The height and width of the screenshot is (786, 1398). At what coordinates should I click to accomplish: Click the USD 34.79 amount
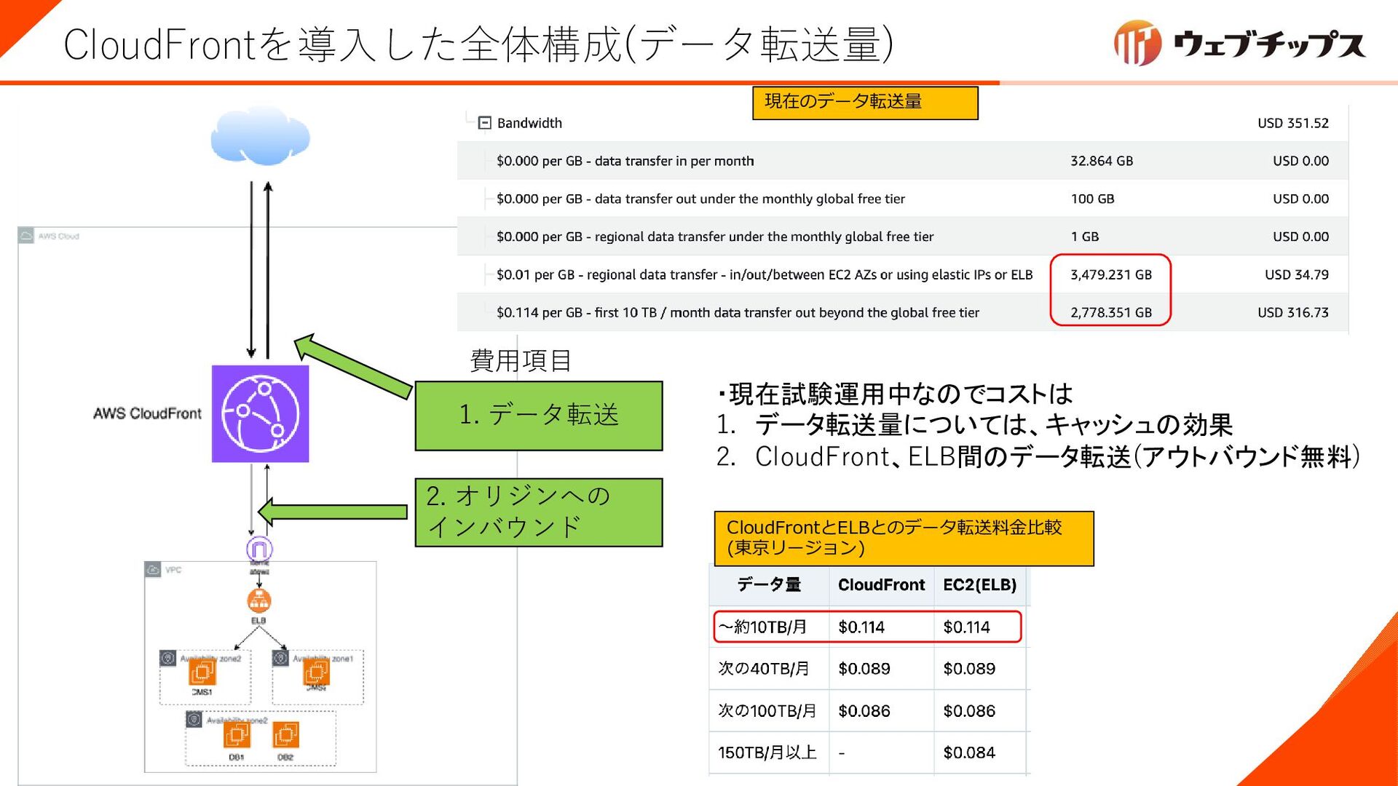1296,274
